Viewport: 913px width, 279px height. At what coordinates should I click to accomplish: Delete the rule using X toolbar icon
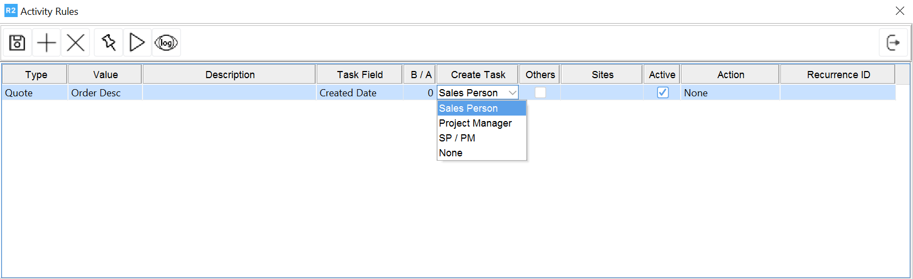click(x=76, y=42)
